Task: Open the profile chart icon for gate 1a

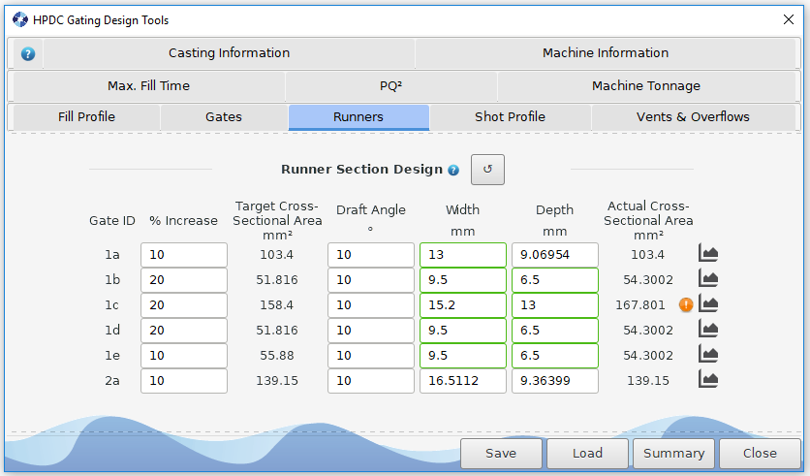Action: click(x=708, y=254)
